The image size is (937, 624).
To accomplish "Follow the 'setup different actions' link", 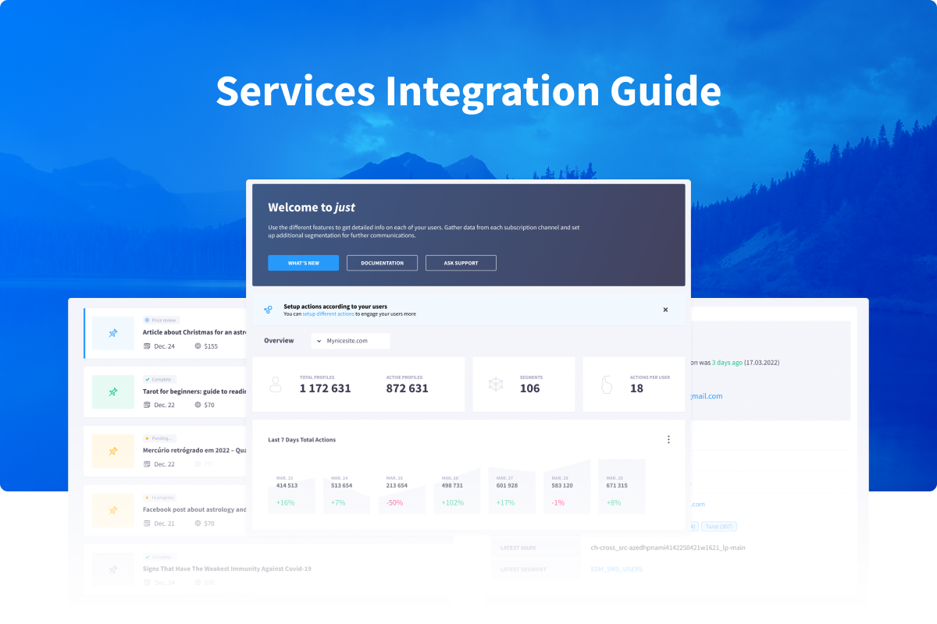I will [328, 314].
